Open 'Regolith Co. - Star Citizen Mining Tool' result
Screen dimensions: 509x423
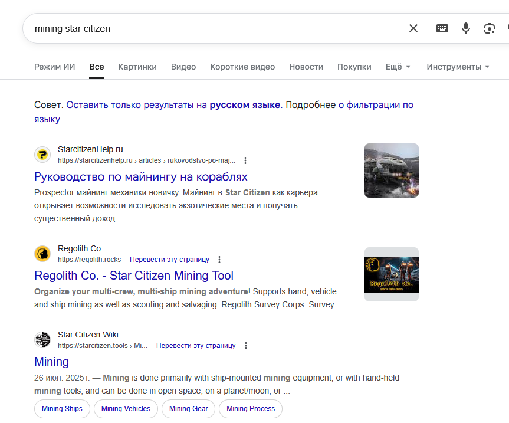[x=134, y=276]
